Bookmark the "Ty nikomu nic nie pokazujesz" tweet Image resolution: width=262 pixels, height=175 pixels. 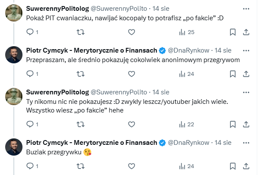pos(233,124)
